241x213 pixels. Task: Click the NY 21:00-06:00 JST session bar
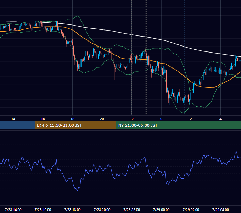coord(178,125)
